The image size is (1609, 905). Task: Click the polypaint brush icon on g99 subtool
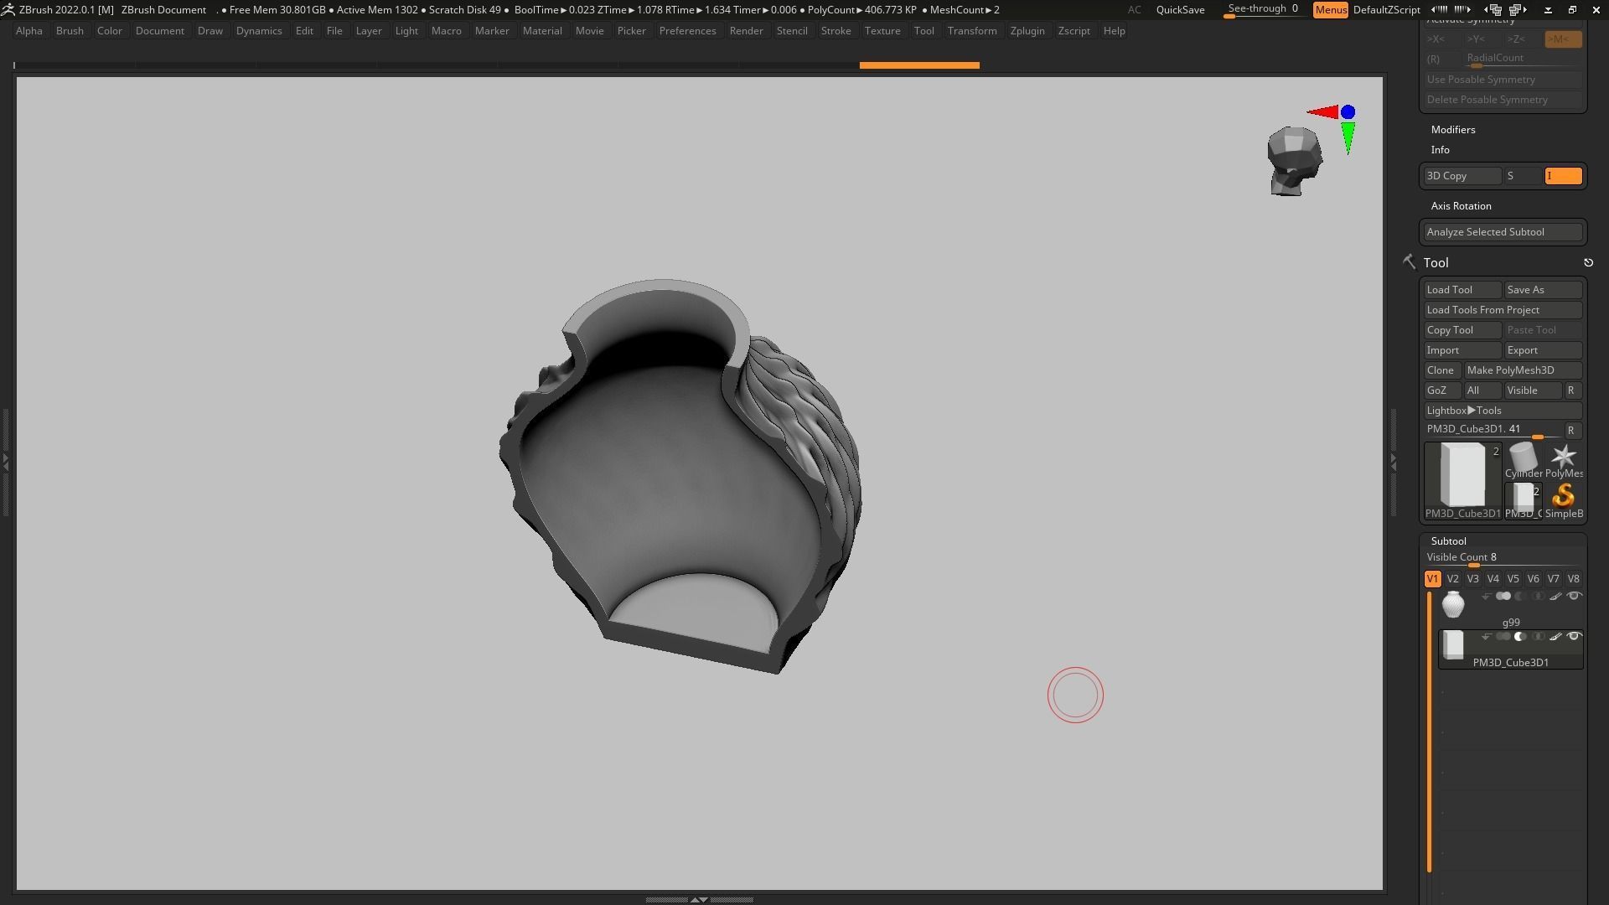coord(1555,597)
